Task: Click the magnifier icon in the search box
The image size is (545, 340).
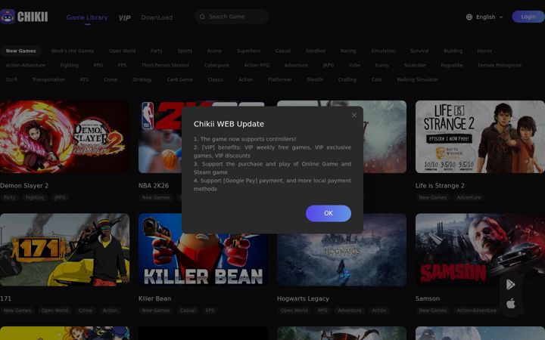Action: 202,17
